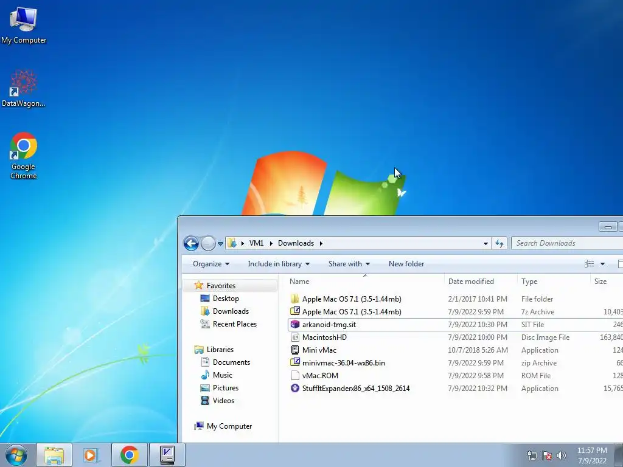Screen dimensions: 623x467
Task: Open the Share with menu
Action: pos(349,264)
